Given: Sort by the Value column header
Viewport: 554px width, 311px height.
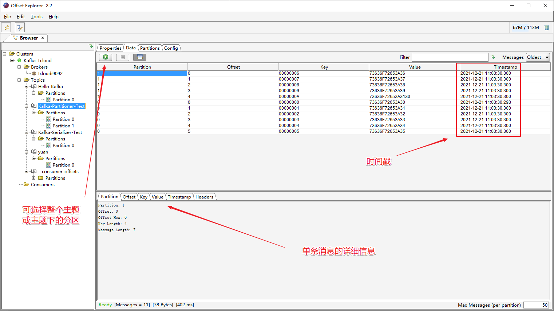Looking at the screenshot, I should (415, 67).
